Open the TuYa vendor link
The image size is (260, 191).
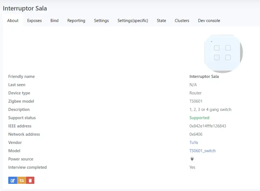point(193,143)
